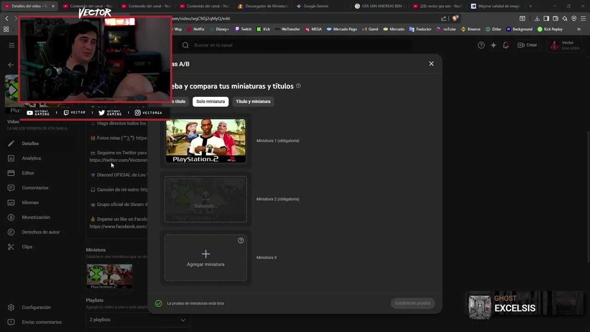Viewport: 590px width, 332px height.
Task: Open the WeTransfer bookmark
Action: 287,29
